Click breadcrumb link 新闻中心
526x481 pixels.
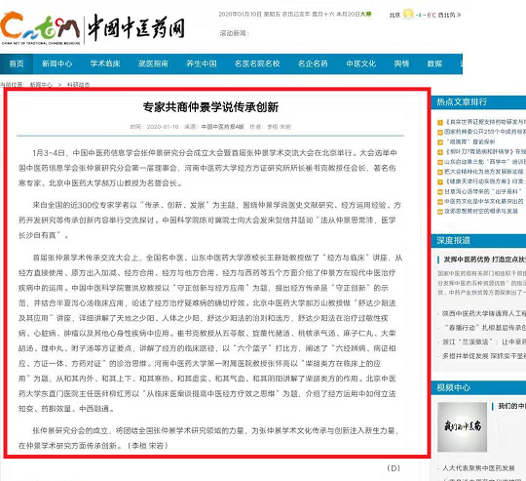pyautogui.click(x=41, y=85)
